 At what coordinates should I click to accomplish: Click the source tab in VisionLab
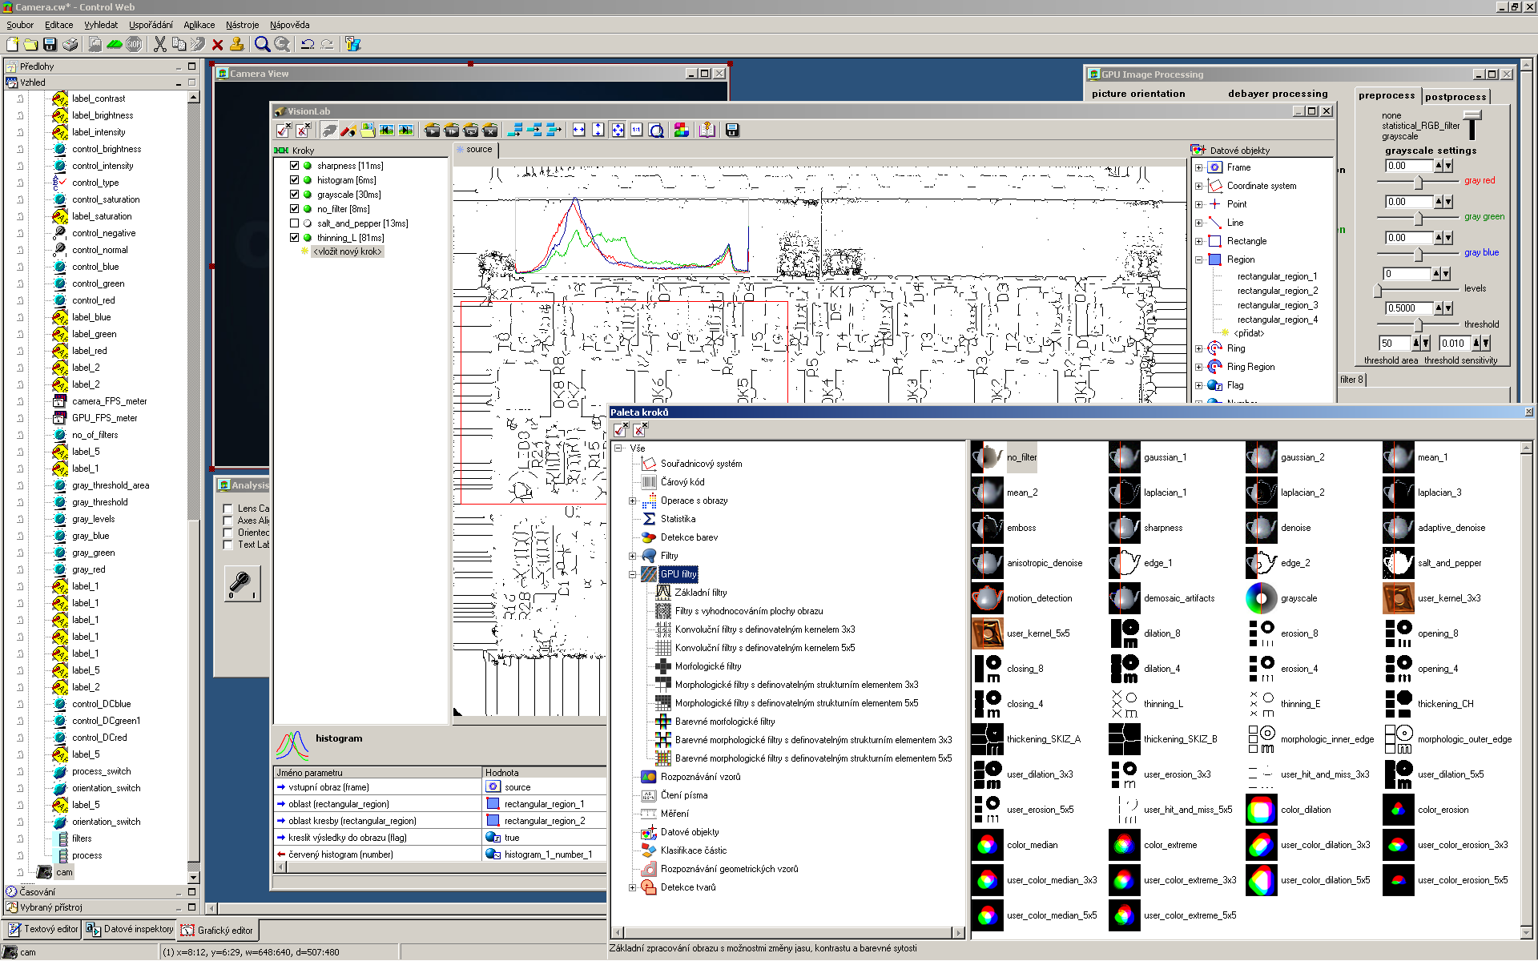476,150
